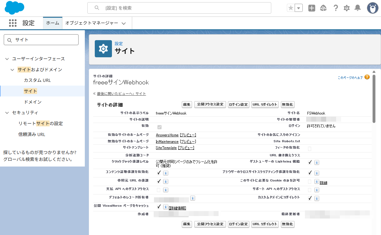Viewport: 381px width, 235px height.
Task: Click プレビュー link next to AnswersHome
Action: 188,135
